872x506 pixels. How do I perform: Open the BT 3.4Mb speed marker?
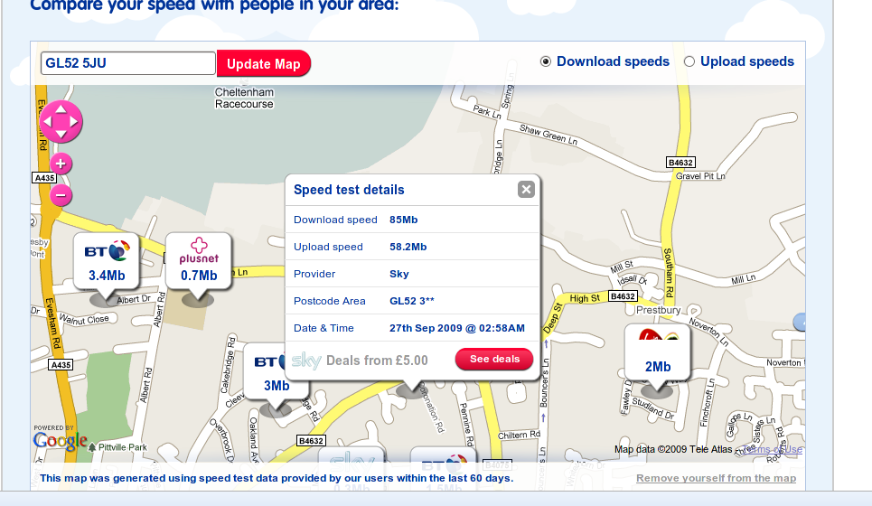pos(107,261)
